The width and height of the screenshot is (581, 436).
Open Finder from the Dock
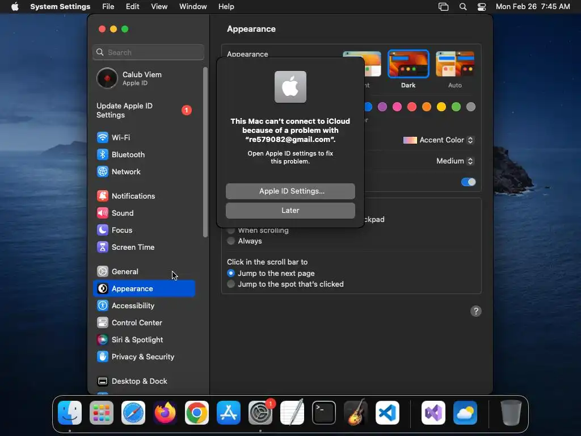point(70,413)
